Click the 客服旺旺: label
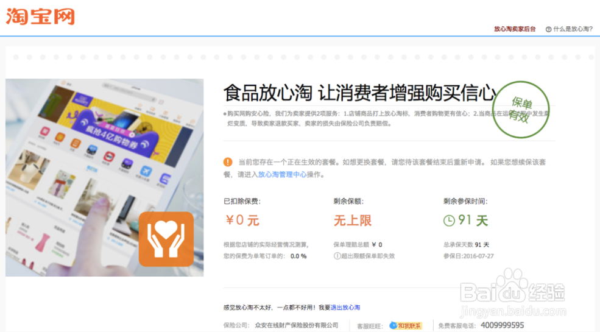The image size is (600, 332). (x=370, y=327)
